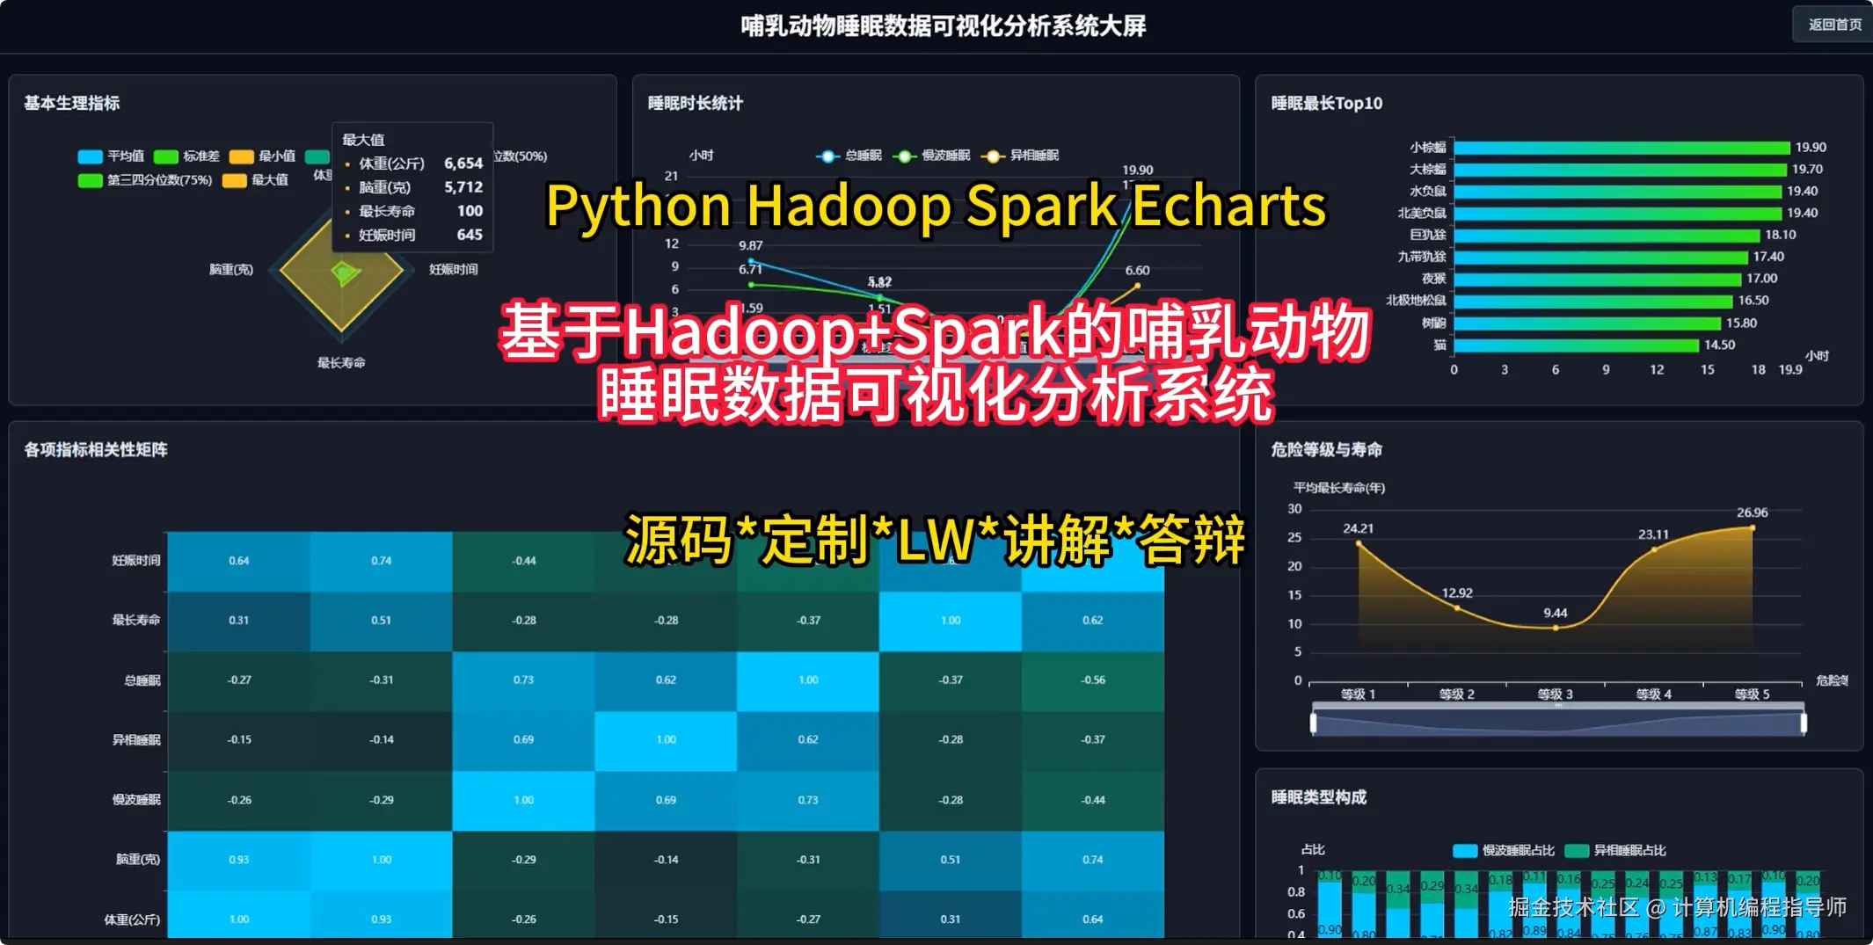
Task: Select the 树鼩 bar showing 15.80
Action: [1587, 323]
